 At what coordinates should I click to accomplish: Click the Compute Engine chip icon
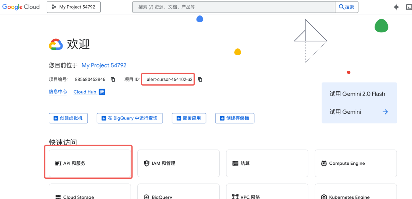pyautogui.click(x=324, y=163)
